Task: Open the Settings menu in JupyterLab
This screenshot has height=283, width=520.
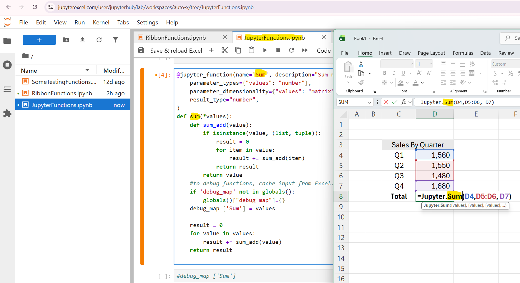Action: click(147, 22)
